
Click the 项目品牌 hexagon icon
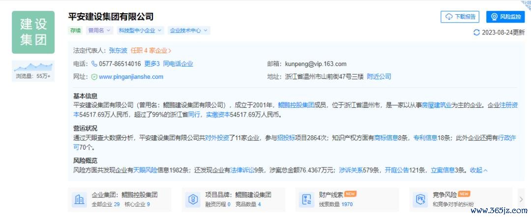pyautogui.click(x=193, y=200)
